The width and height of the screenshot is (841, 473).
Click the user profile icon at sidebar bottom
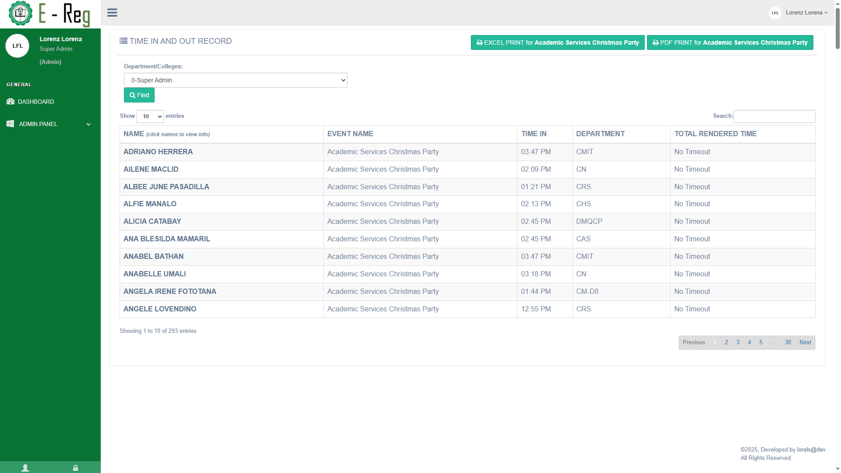25,468
